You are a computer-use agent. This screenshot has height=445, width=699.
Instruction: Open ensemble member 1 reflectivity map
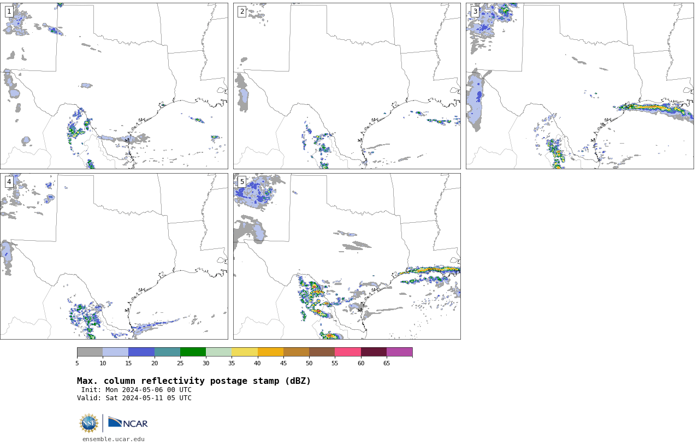(x=114, y=86)
